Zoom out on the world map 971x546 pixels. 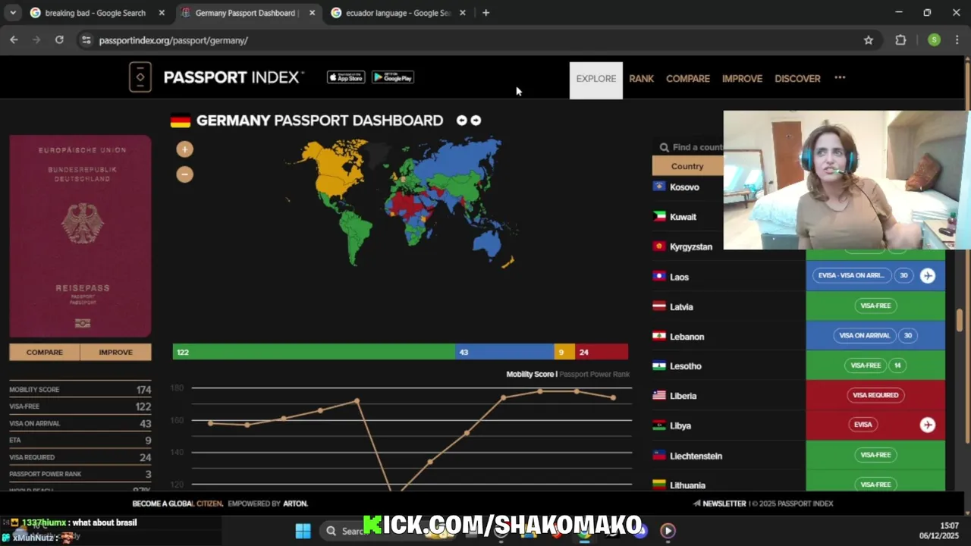(184, 174)
